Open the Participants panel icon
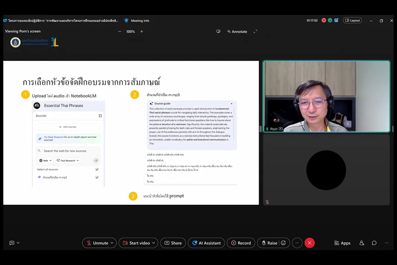This screenshot has width=397, height=265. coord(362,243)
